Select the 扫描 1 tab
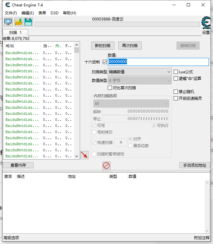The height and width of the screenshot is (244, 213). 15,33
